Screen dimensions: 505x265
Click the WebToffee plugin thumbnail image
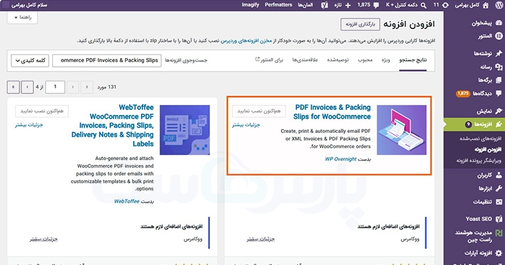point(185,130)
